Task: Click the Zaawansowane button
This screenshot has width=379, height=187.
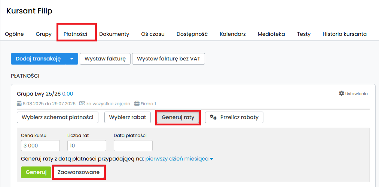Action: point(79,172)
